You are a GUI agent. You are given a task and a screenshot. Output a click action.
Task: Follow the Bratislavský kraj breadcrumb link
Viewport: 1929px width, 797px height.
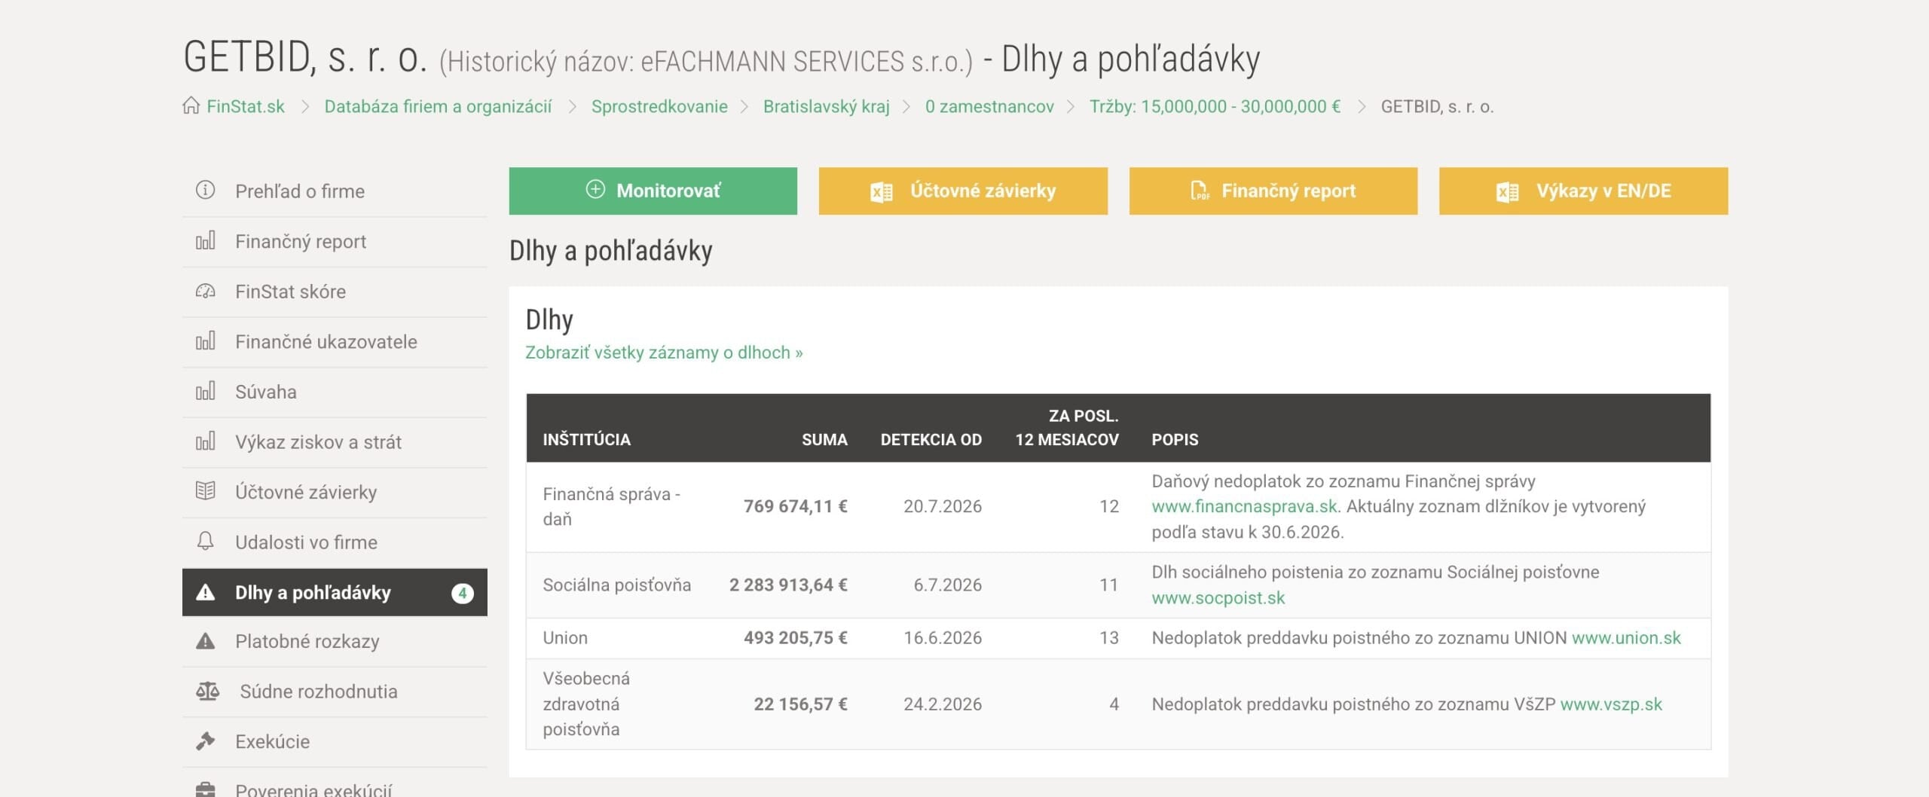click(x=827, y=106)
